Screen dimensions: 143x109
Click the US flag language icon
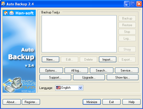58,88
